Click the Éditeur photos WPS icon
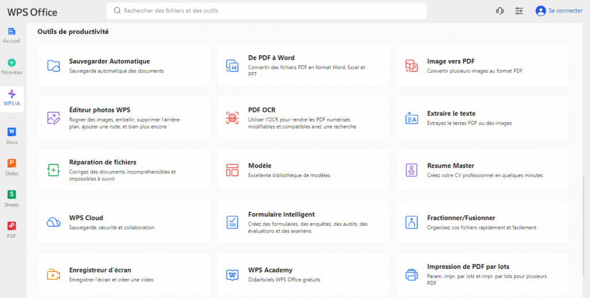The image size is (590, 298). click(54, 118)
